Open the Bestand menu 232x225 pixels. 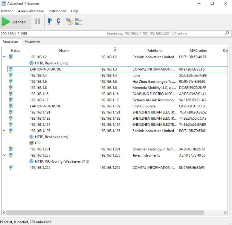[7, 11]
